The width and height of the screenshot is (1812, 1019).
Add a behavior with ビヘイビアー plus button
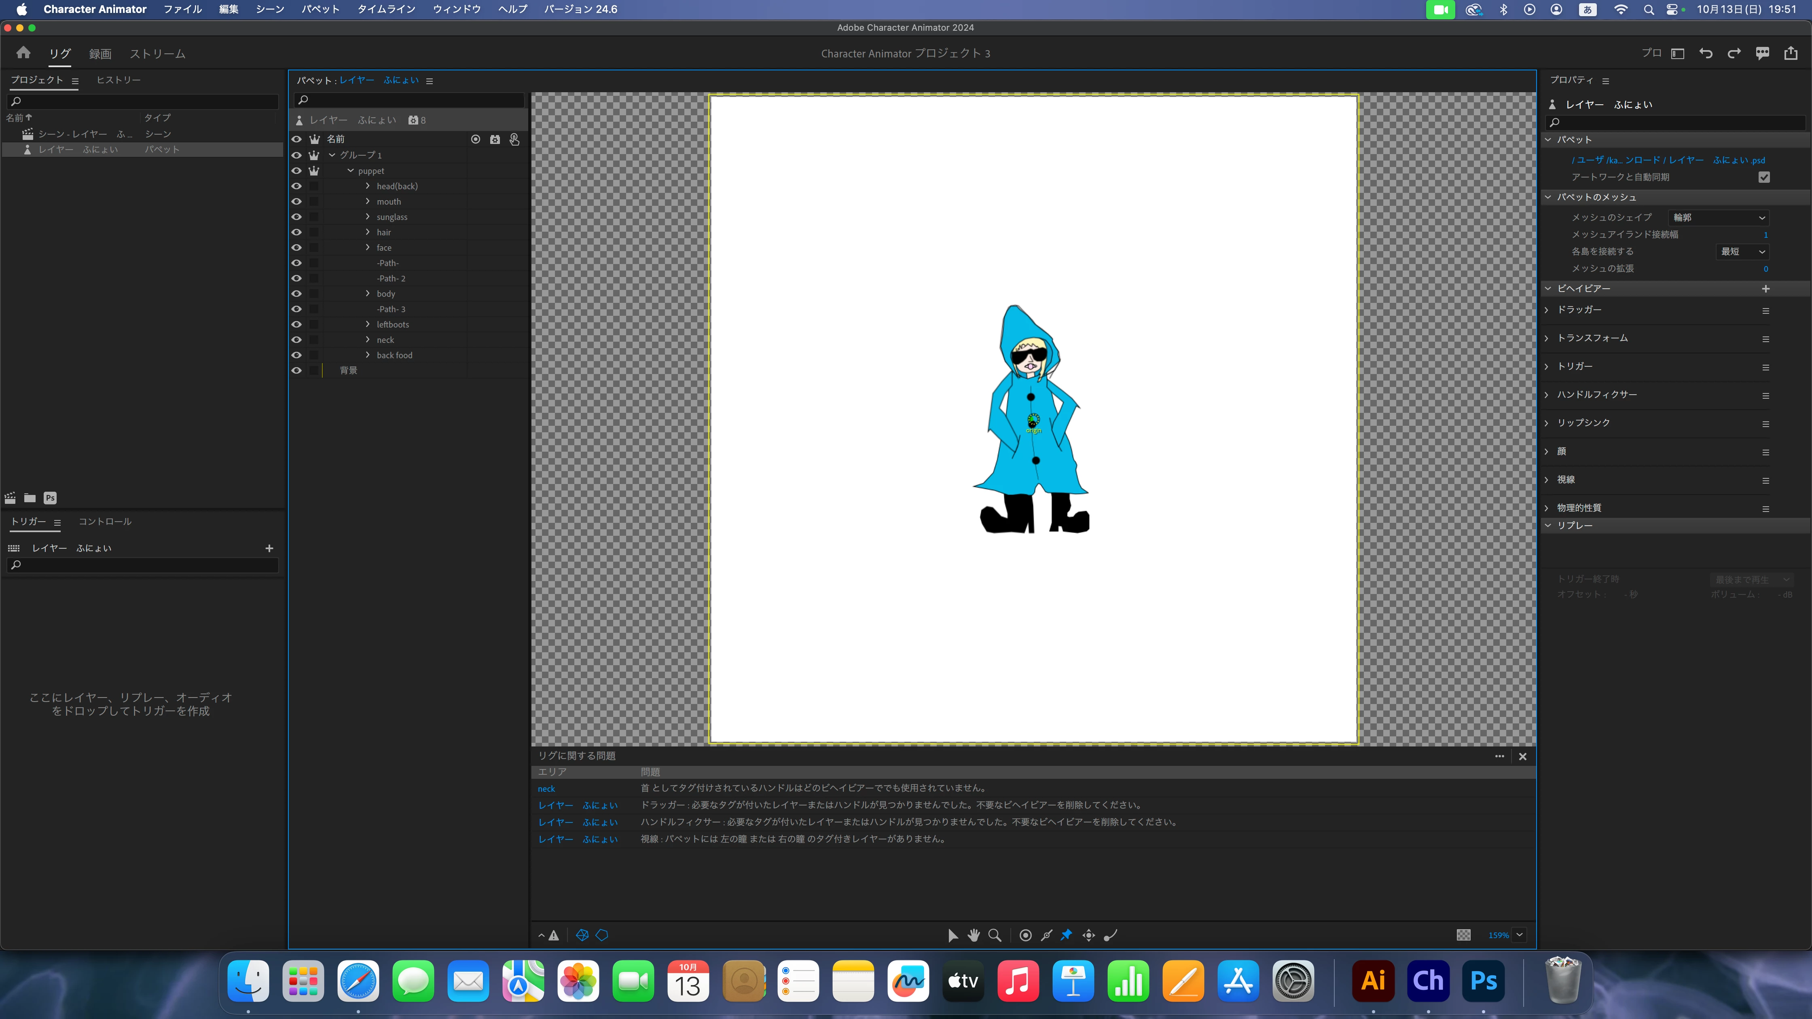coord(1765,288)
